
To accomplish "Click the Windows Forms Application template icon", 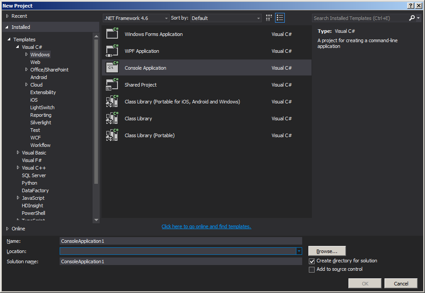I will 112,34.
